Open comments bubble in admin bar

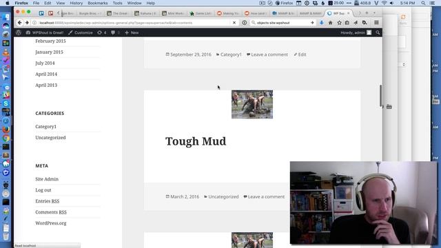click(115, 32)
